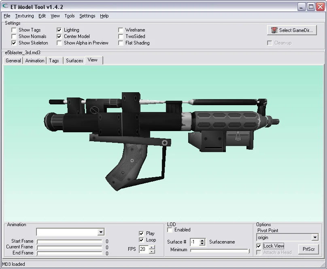Toggle the Lighting checkbox off
The image size is (327, 269).
pyautogui.click(x=59, y=30)
